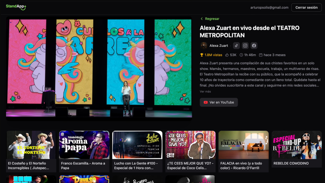This screenshot has height=183, width=325.
Task: Click the thumbs-up icon beside 53K
Action: click(227, 55)
